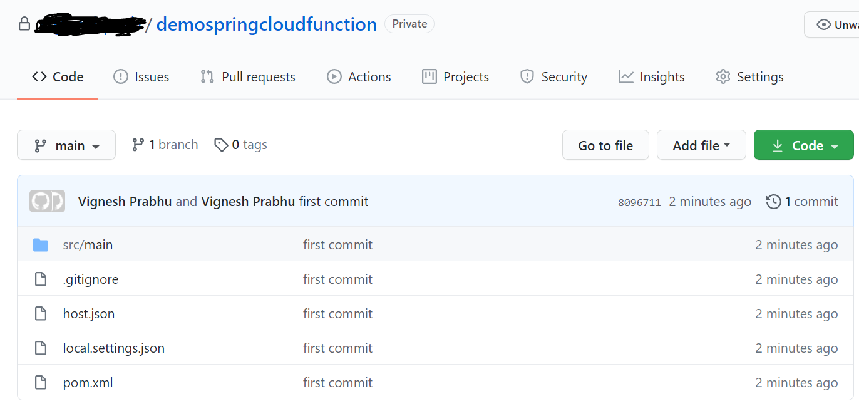Click the pom.xml file icon
Screen dimensions: 859x411
41,383
